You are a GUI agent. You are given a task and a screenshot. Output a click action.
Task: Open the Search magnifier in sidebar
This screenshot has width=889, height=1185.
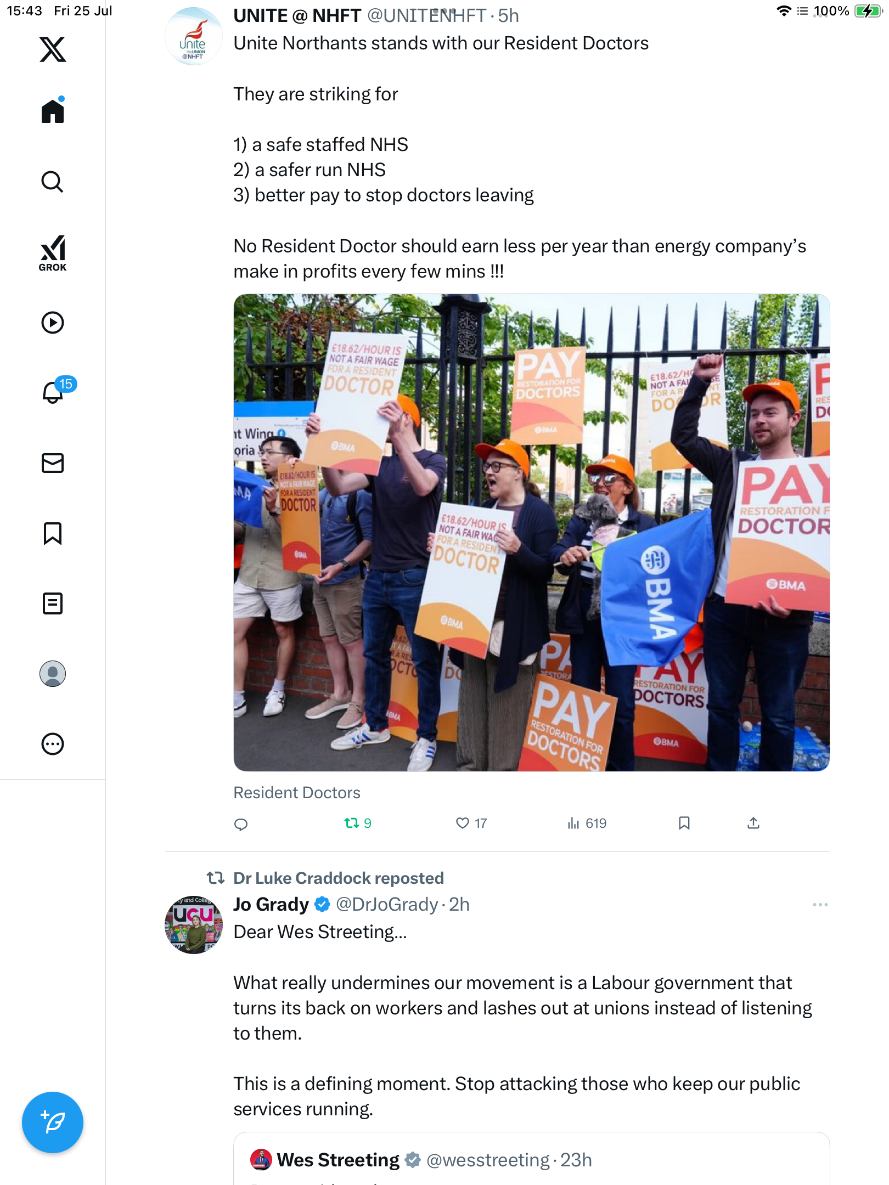point(53,182)
